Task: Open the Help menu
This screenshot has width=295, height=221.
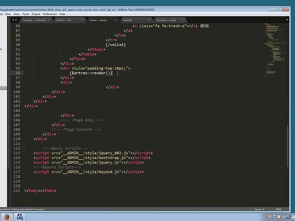Action: coord(62,14)
